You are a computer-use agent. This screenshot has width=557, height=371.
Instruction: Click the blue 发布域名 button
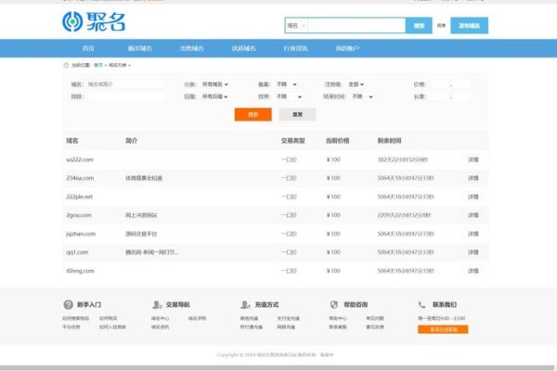469,26
